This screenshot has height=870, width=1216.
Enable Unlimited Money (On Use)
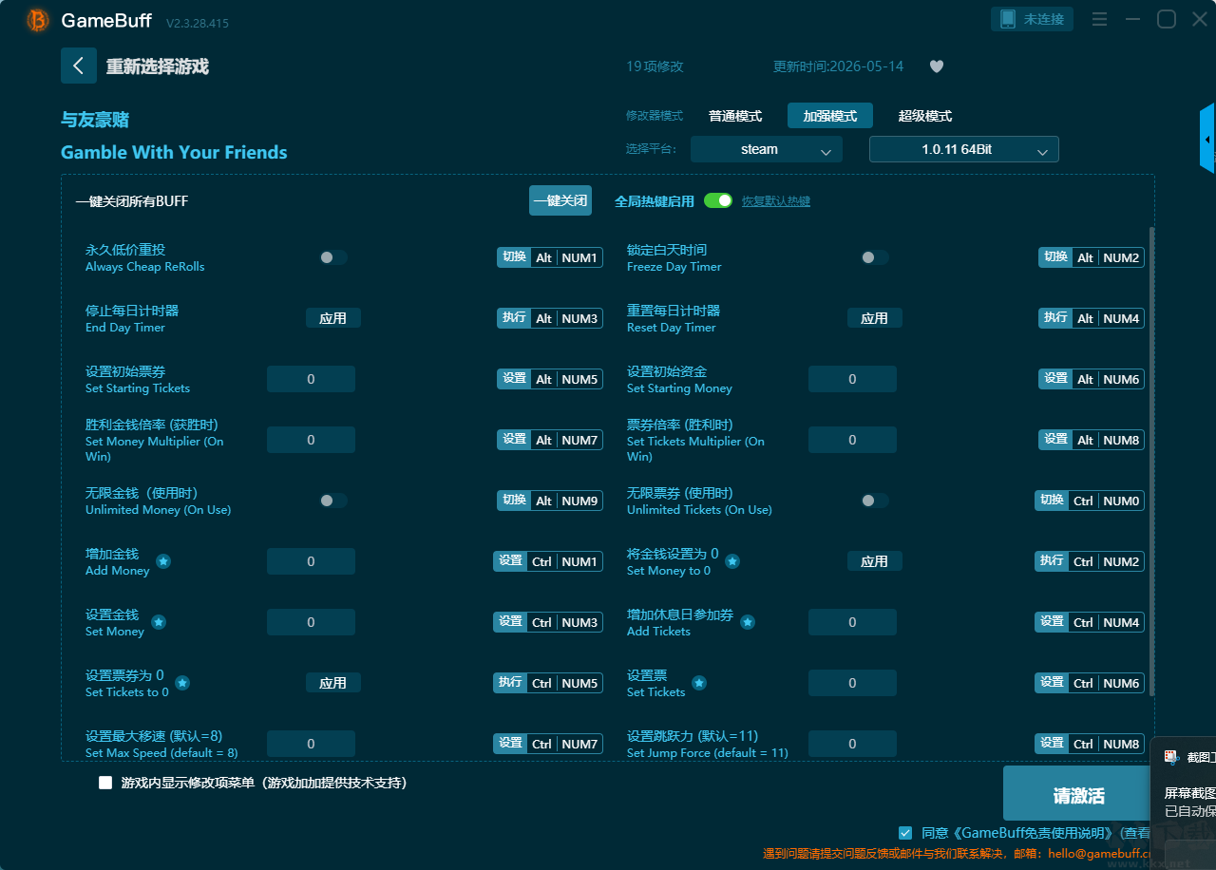point(332,501)
